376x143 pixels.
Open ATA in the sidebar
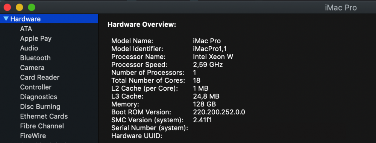tap(26, 29)
